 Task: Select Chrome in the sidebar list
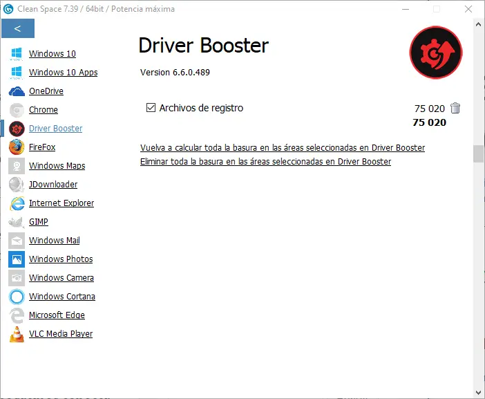click(44, 110)
